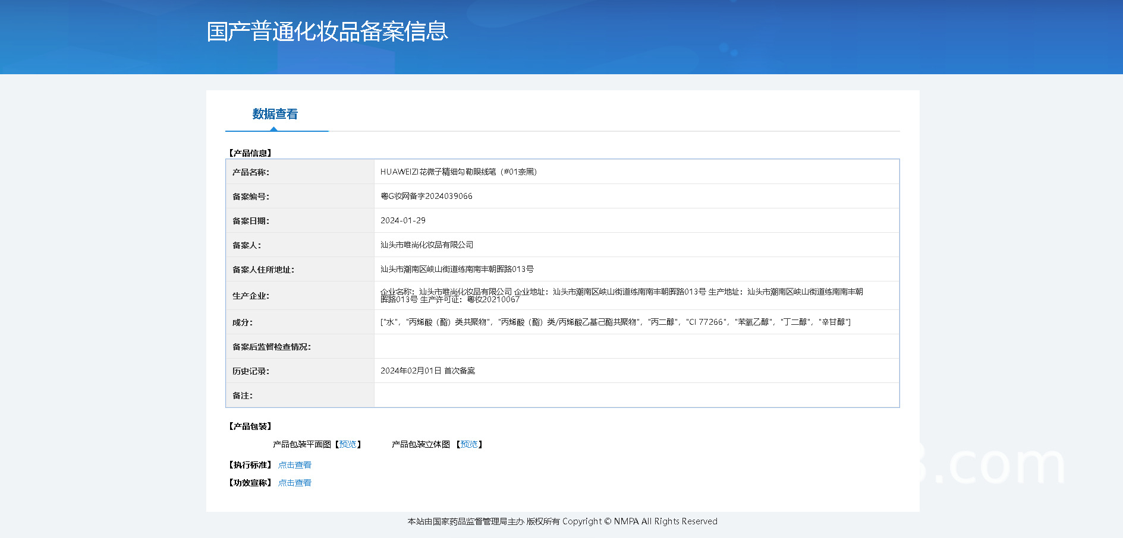1123x538 pixels.
Task: Click the 产品包装立体图 label text
Action: pos(421,444)
